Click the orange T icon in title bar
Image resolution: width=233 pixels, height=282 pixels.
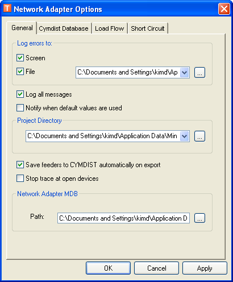[x=7, y=9]
